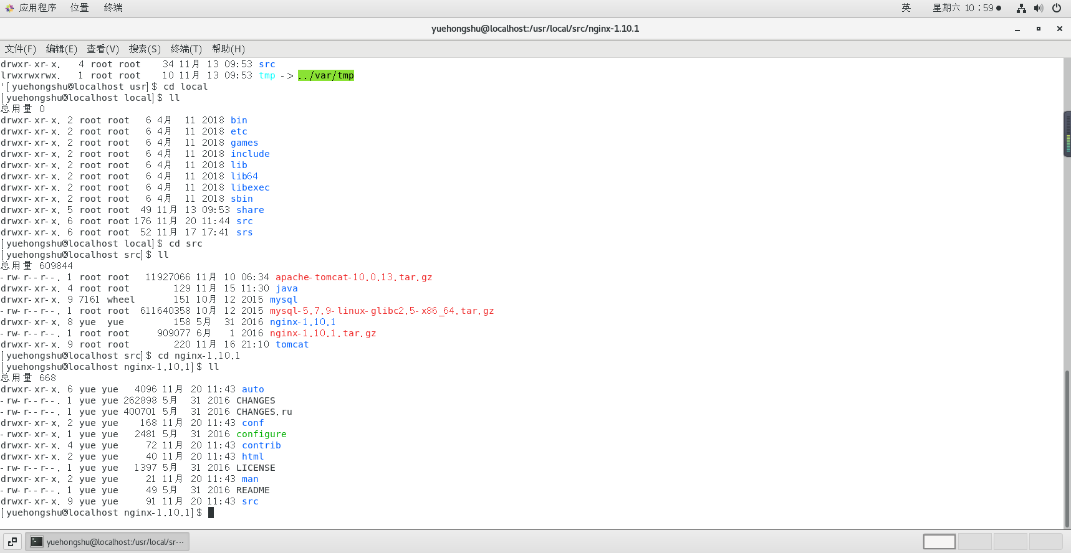This screenshot has height=553, width=1071.
Task: Click the show desktop icon in taskbar
Action: (12, 542)
